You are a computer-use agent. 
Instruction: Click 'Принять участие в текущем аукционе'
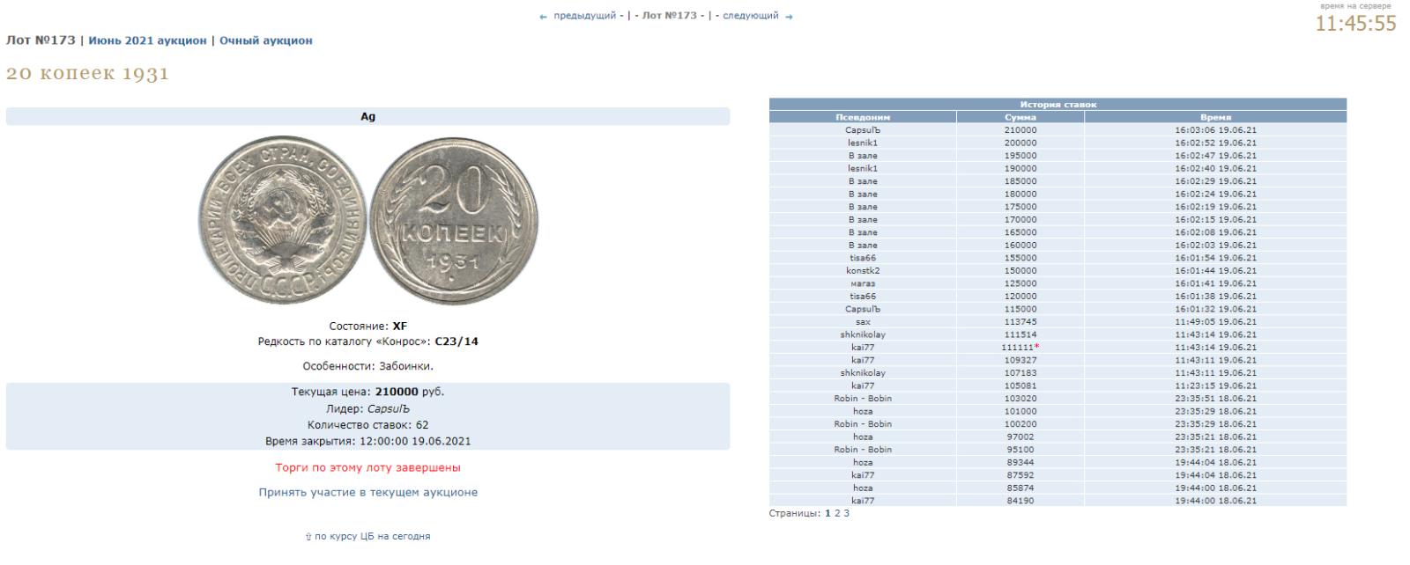point(368,492)
